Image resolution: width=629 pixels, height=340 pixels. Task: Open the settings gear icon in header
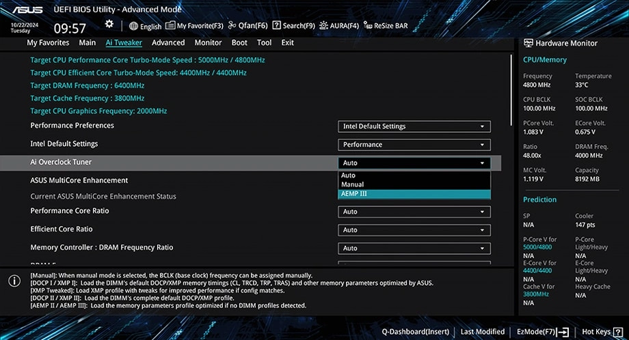(109, 24)
